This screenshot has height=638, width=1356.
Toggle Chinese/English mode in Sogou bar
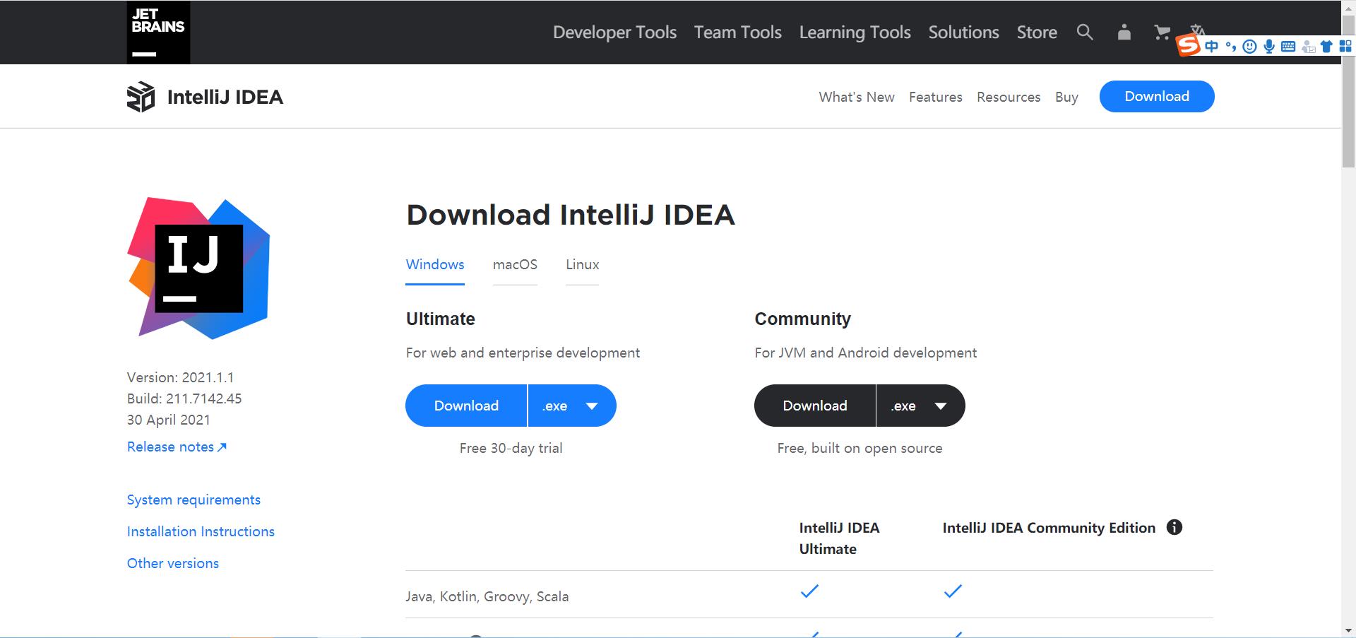tap(1212, 47)
